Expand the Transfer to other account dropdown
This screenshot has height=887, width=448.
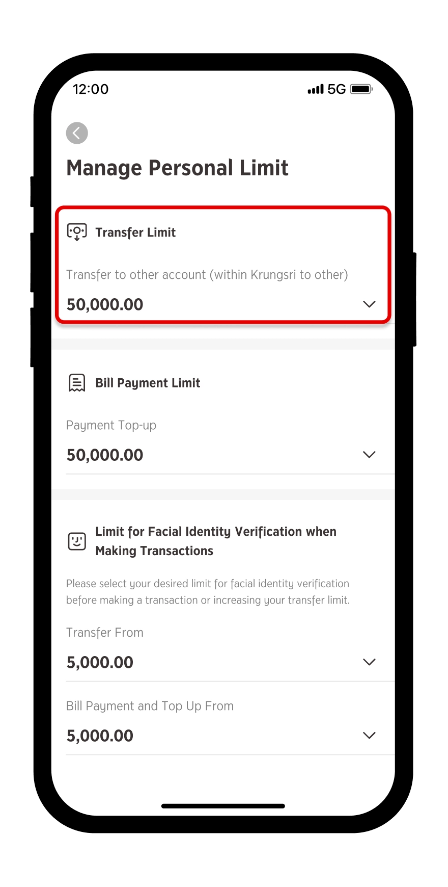(x=369, y=304)
